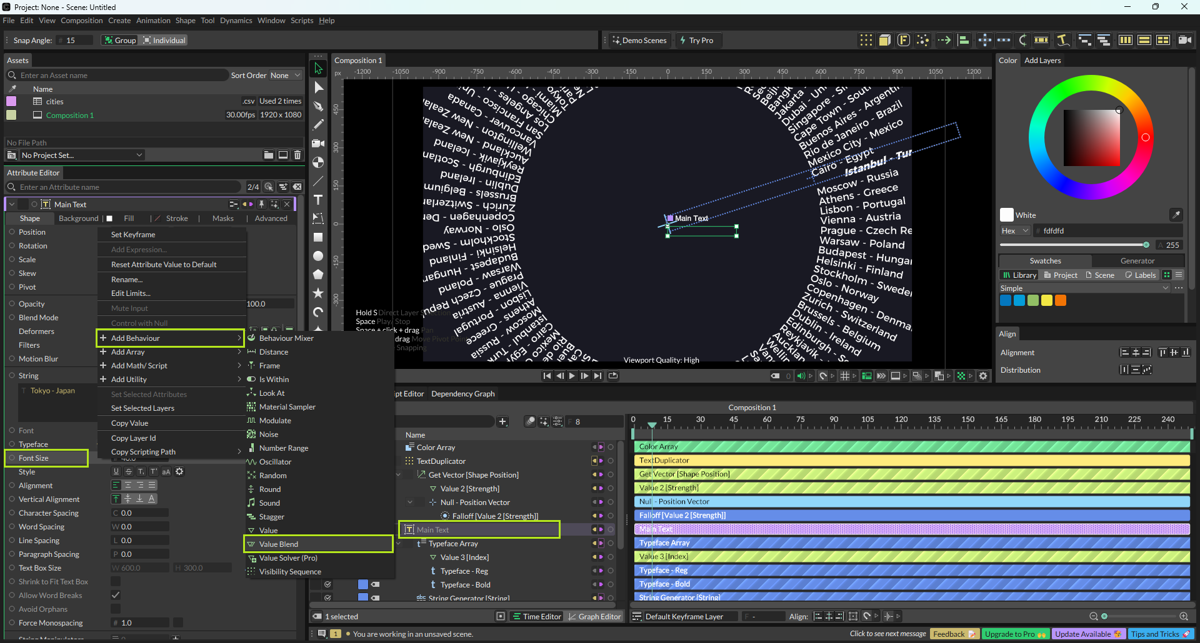Click the delete asset trash icon
The height and width of the screenshot is (643, 1200).
coord(297,155)
